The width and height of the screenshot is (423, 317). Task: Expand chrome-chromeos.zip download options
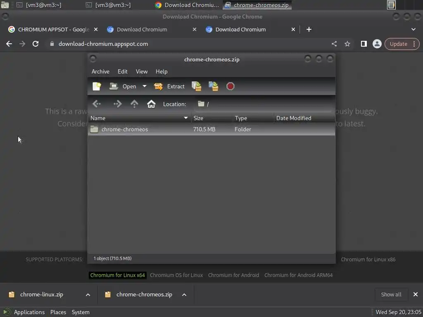184,295
